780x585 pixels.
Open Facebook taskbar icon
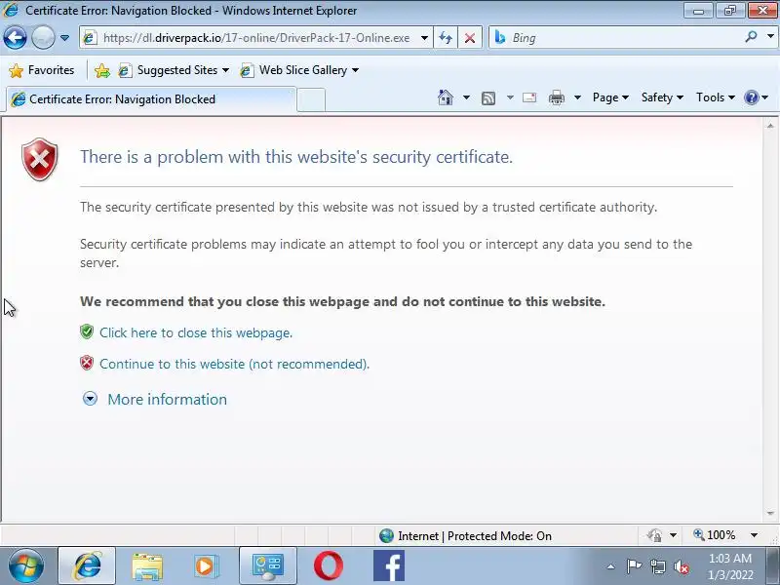point(389,566)
